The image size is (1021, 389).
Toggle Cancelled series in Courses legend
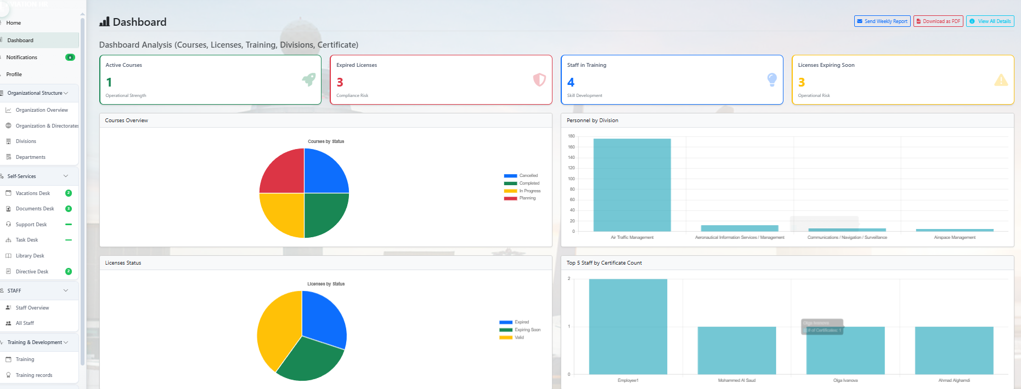(x=521, y=176)
